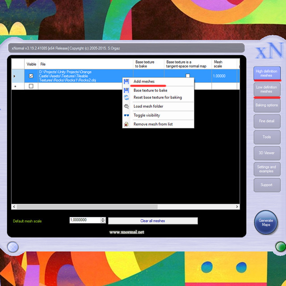
Task: Click the Generate Maps button
Action: (x=266, y=223)
